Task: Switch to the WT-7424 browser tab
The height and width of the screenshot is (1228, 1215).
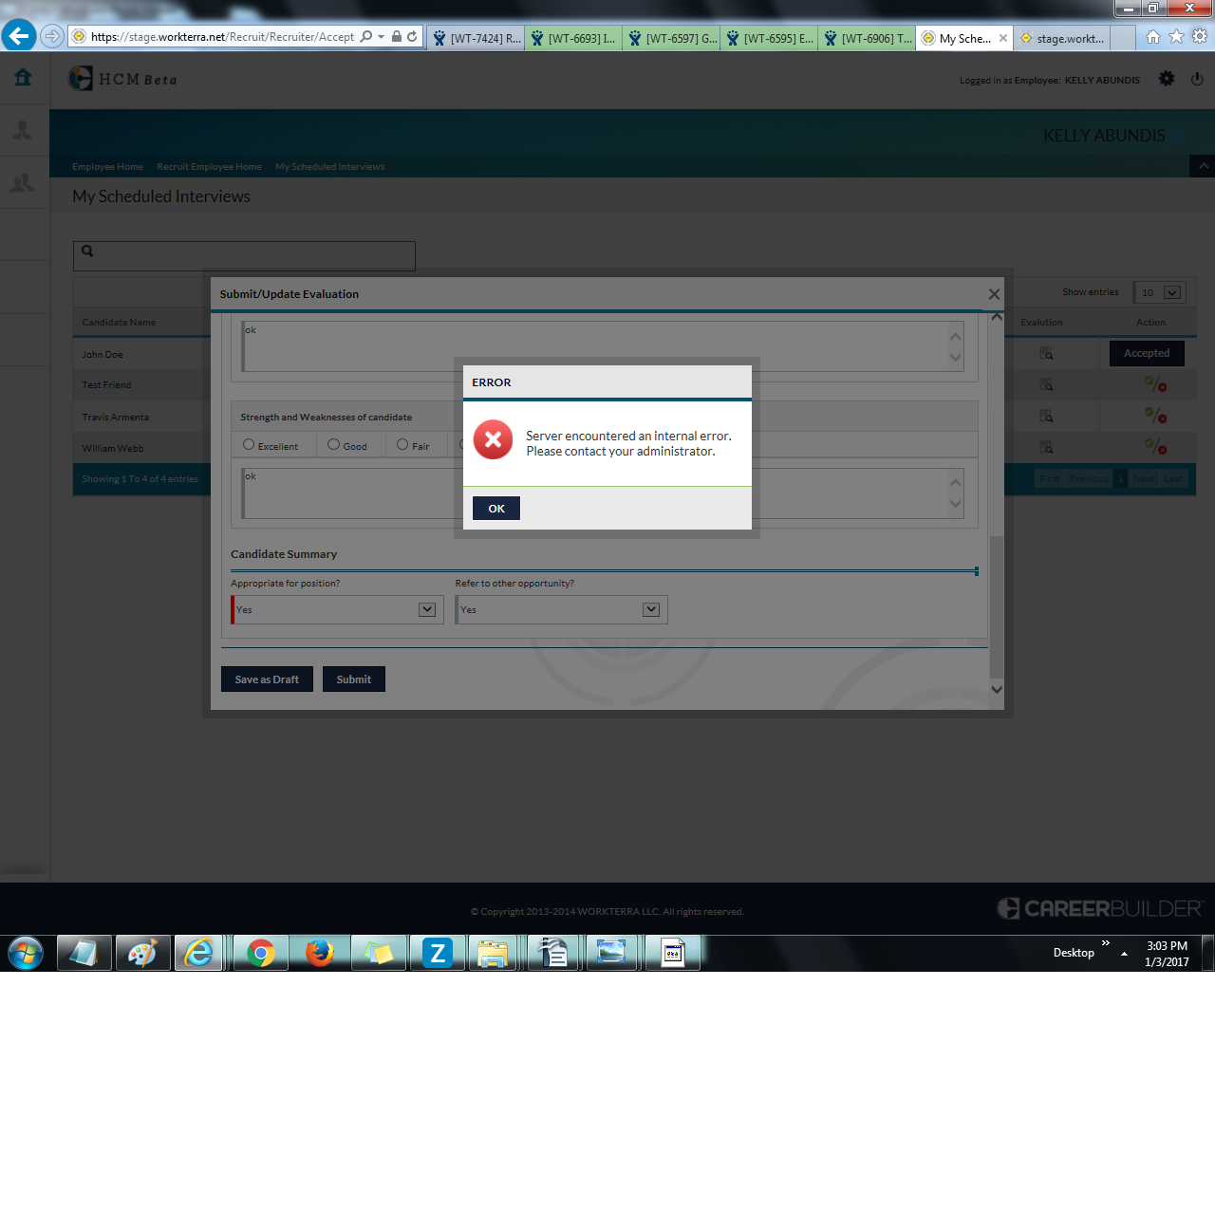Action: point(477,38)
